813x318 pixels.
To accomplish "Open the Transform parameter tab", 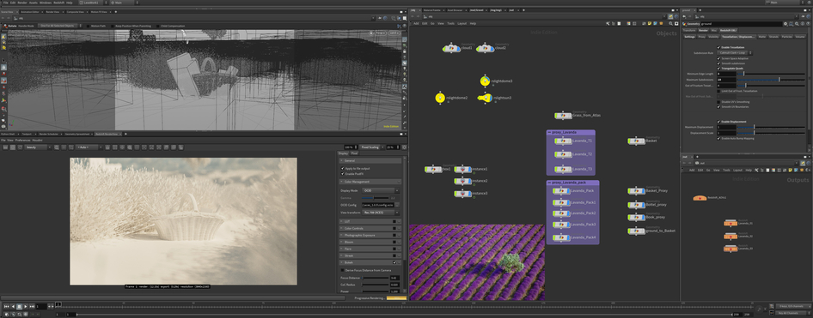I will coord(689,31).
